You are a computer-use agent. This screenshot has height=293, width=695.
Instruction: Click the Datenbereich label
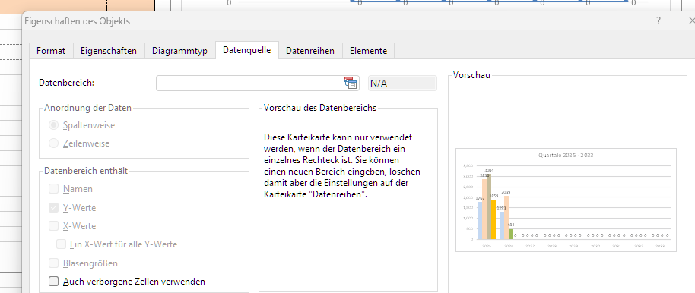tap(66, 83)
